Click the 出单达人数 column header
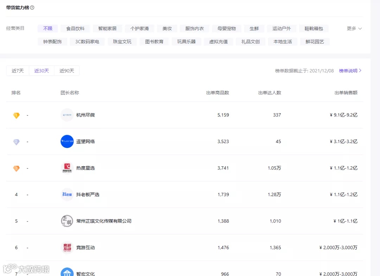The image size is (380, 276). 270,93
